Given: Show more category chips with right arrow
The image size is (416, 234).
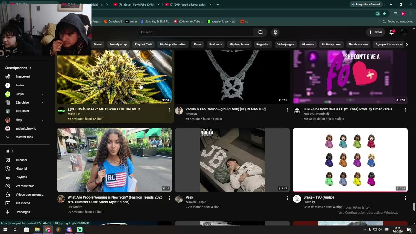Looking at the screenshot, I should (406, 44).
